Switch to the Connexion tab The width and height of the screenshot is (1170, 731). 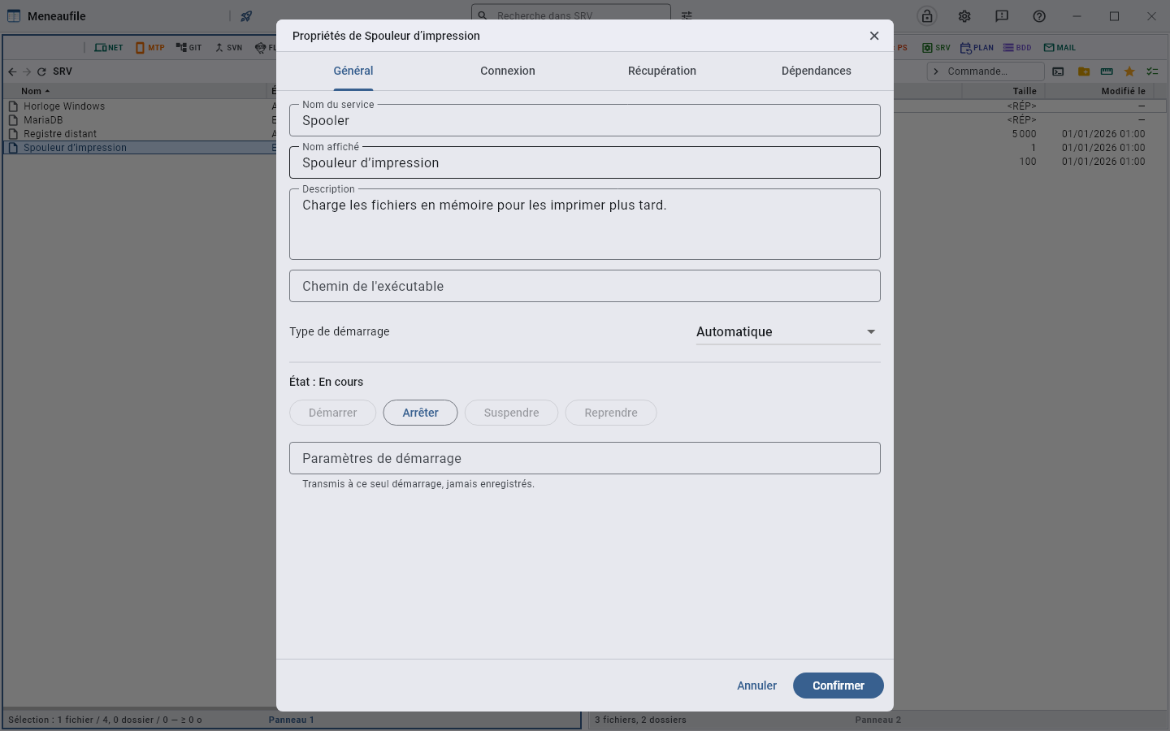click(x=508, y=71)
